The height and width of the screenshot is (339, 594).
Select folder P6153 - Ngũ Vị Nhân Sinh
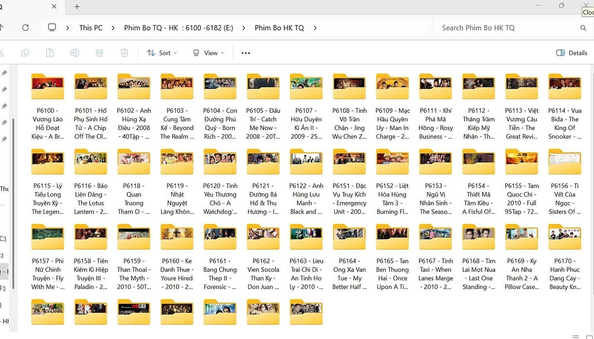point(436,182)
